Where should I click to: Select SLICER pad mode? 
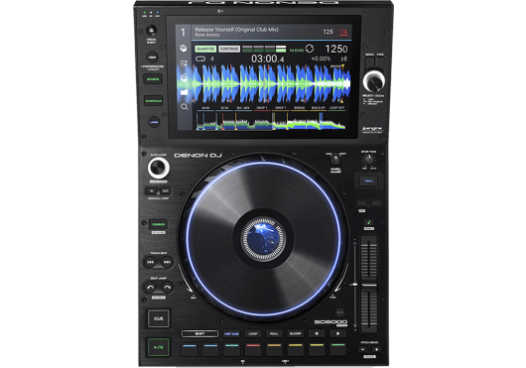click(x=295, y=334)
